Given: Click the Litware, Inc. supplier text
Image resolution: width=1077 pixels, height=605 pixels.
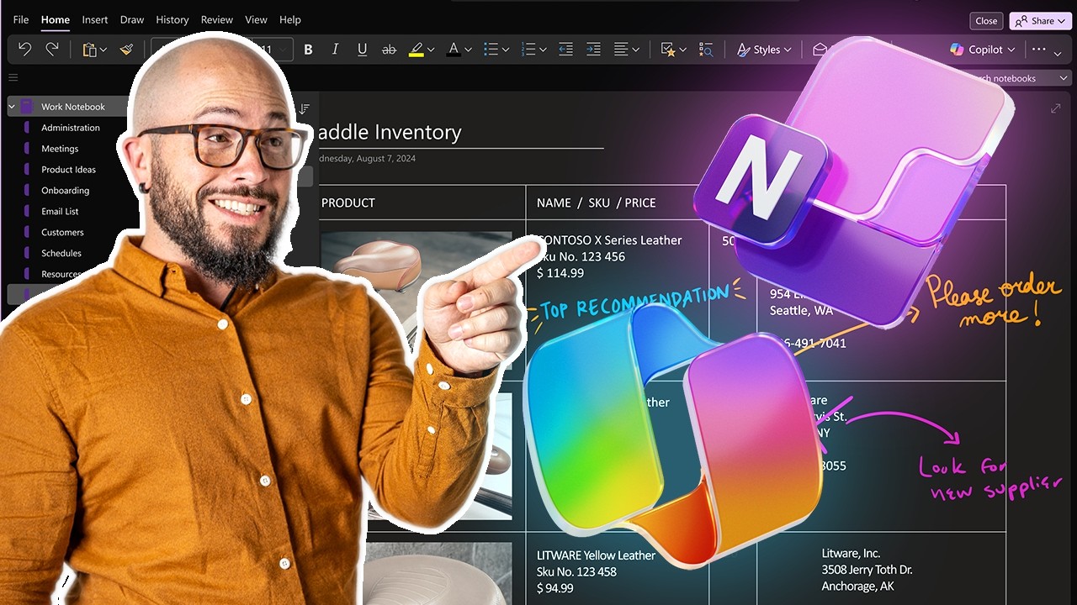Looking at the screenshot, I should [x=851, y=553].
